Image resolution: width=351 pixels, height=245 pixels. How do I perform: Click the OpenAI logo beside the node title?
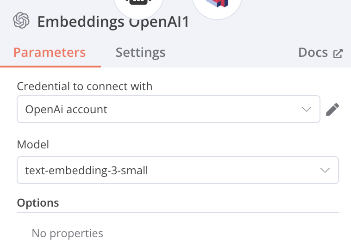click(21, 21)
